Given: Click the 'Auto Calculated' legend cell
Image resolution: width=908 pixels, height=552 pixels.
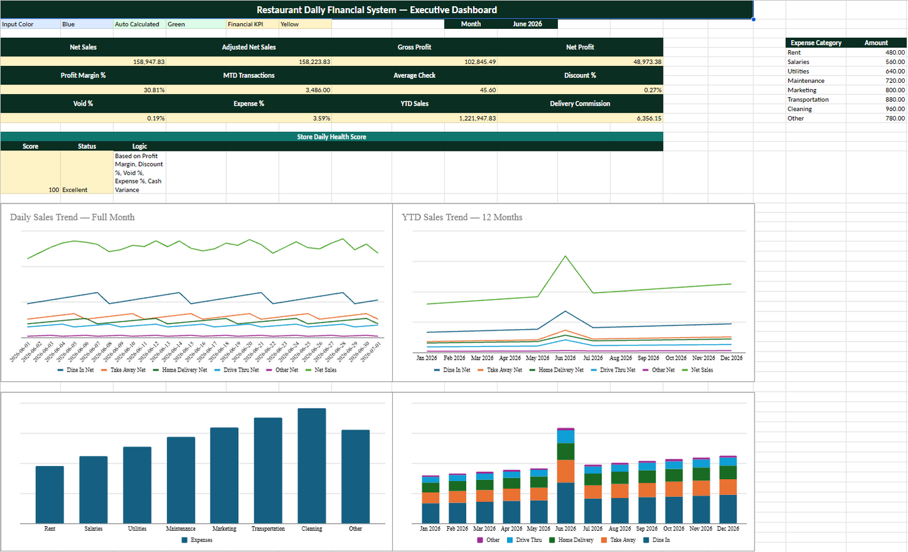Looking at the screenshot, I should pyautogui.click(x=139, y=24).
